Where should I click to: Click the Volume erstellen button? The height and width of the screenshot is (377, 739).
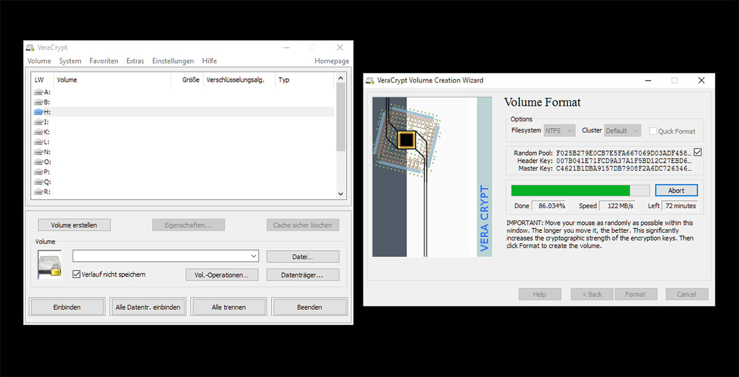(x=74, y=225)
